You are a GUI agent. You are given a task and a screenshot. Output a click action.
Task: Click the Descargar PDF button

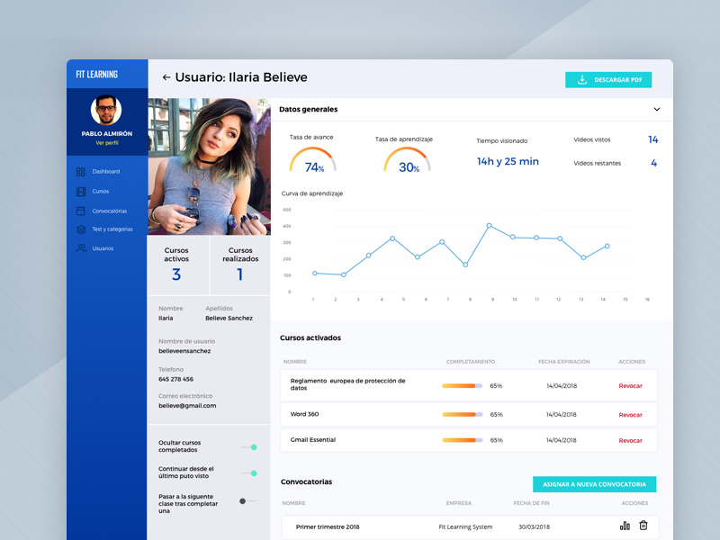(x=608, y=80)
